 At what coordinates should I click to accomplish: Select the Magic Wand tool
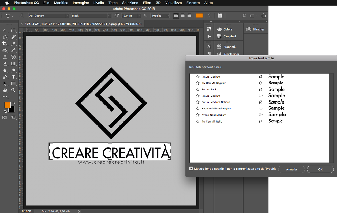click(13, 37)
